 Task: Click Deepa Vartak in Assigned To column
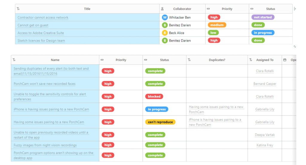[265, 135]
